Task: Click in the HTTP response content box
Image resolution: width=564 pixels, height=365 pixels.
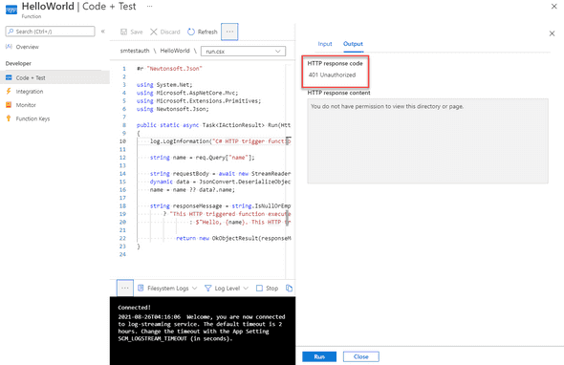Action: coord(427,141)
